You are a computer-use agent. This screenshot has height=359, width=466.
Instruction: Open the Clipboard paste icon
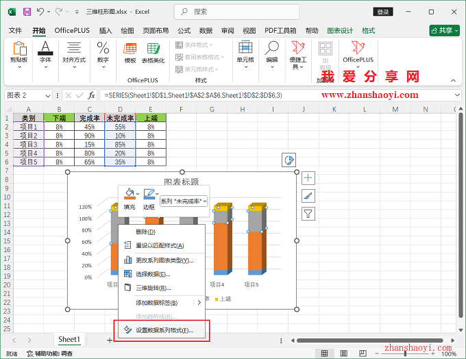pyautogui.click(x=19, y=49)
